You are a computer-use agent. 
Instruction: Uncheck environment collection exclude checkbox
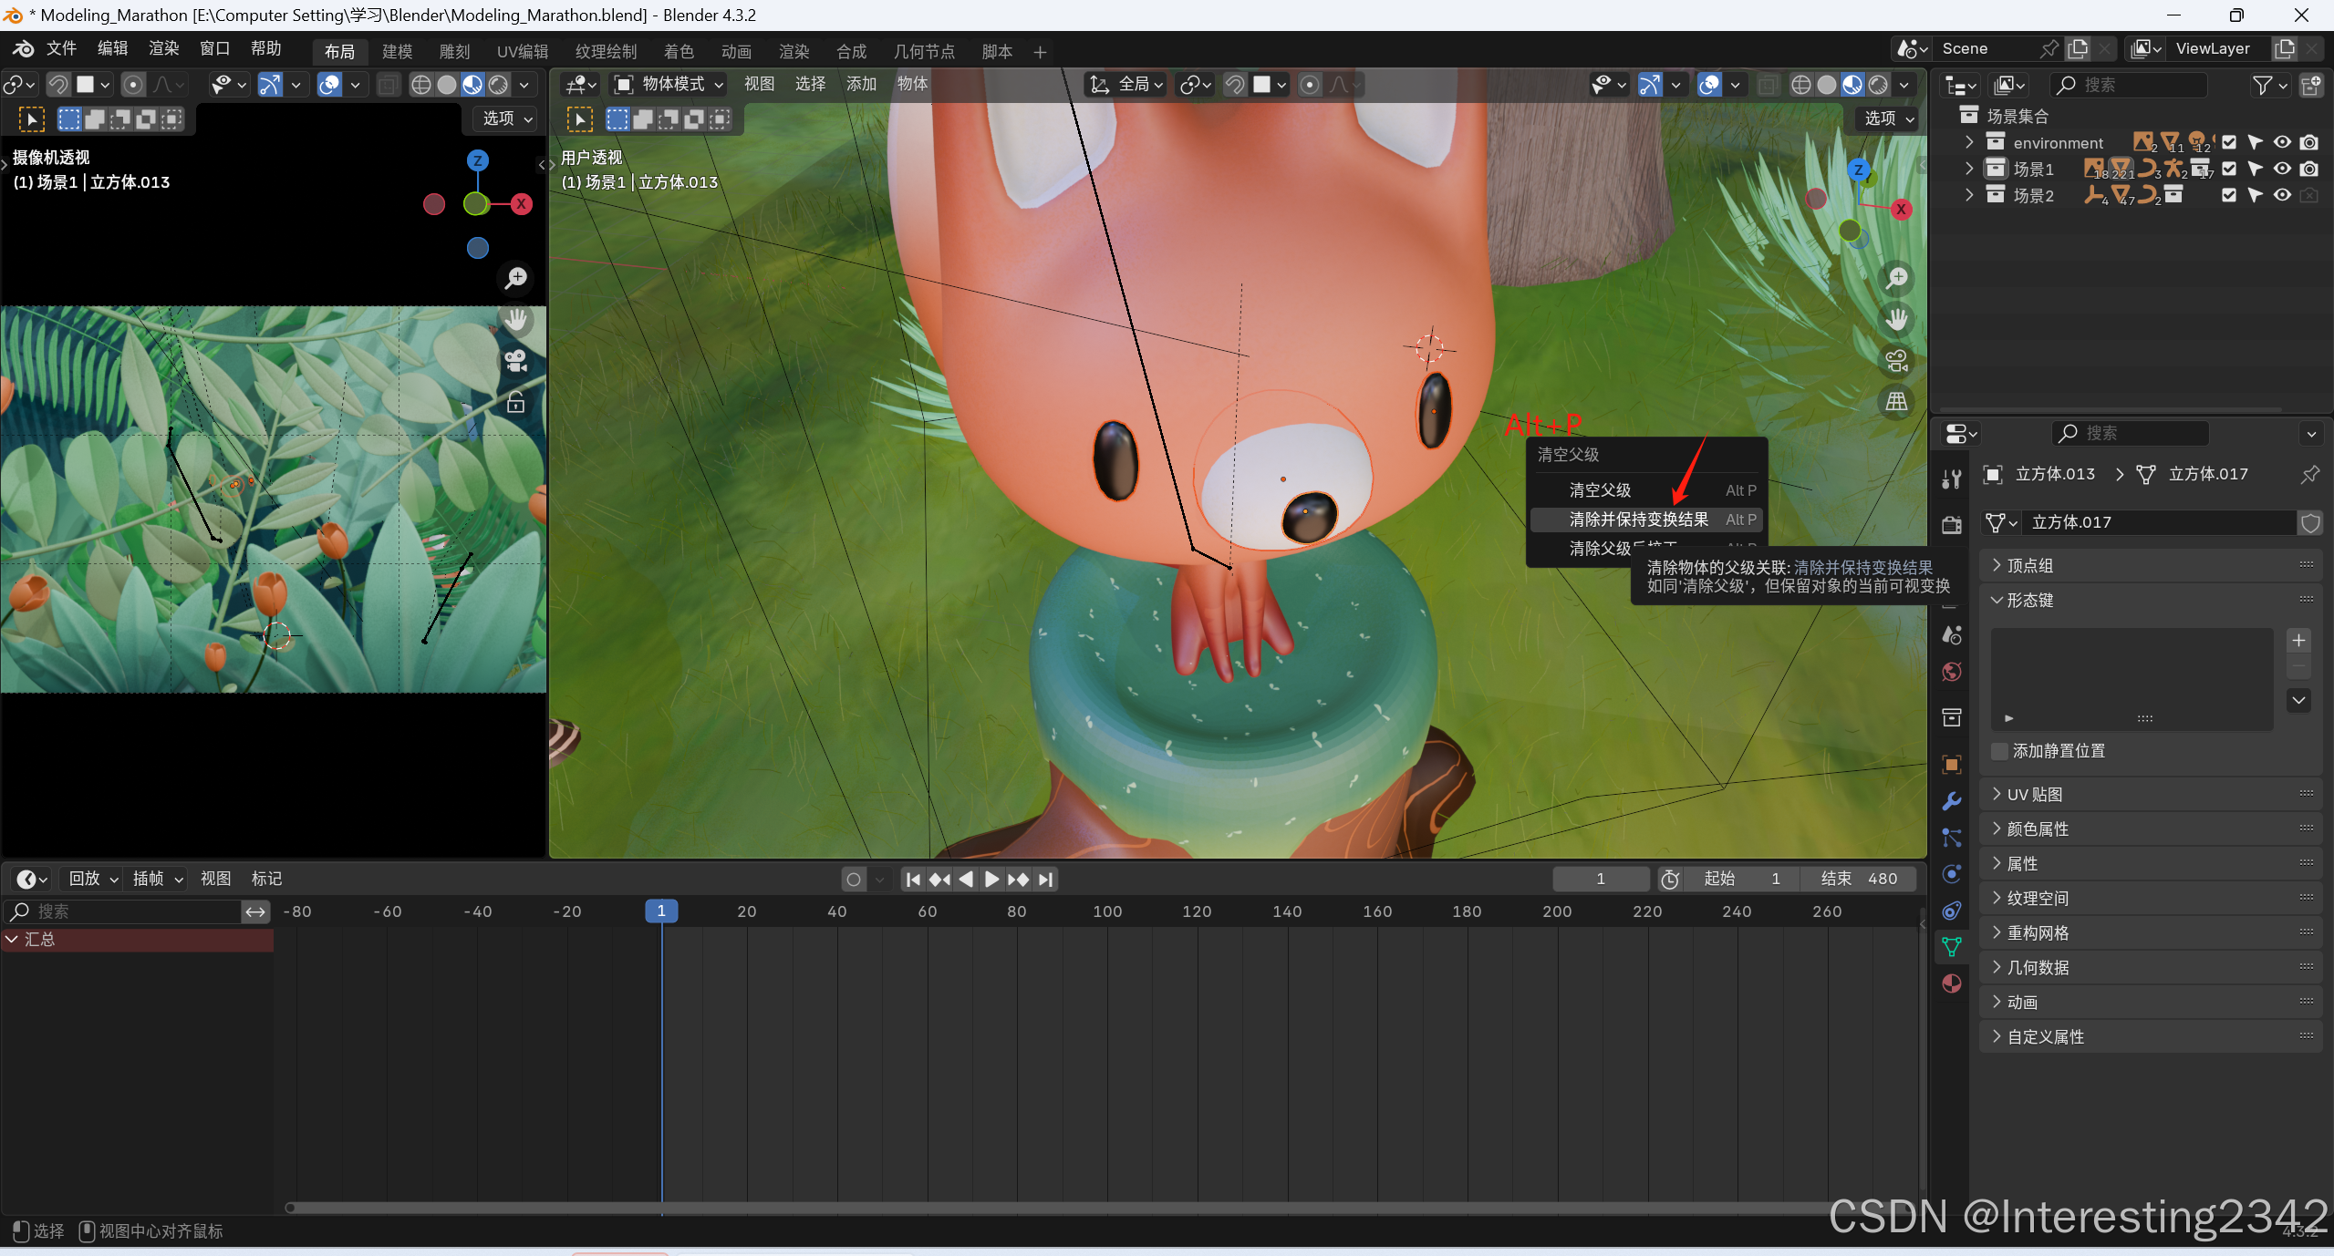2229,142
